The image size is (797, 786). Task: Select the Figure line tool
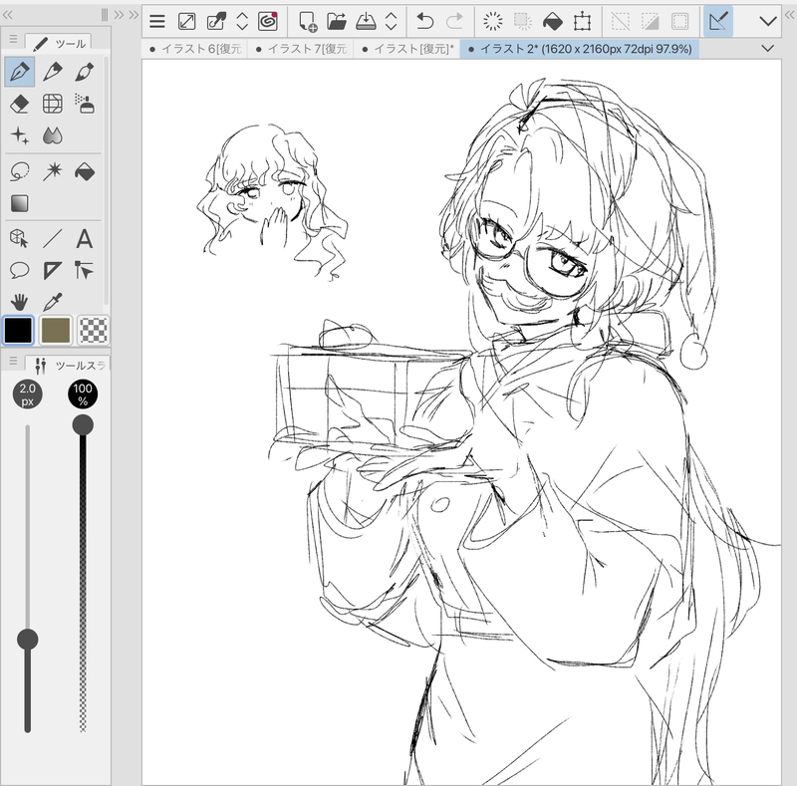point(53,238)
